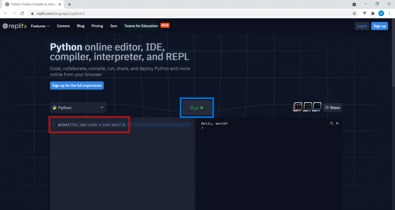Image resolution: width=395 pixels, height=210 pixels.
Task: Click the tab search dropdown icon
Action: (354, 4)
